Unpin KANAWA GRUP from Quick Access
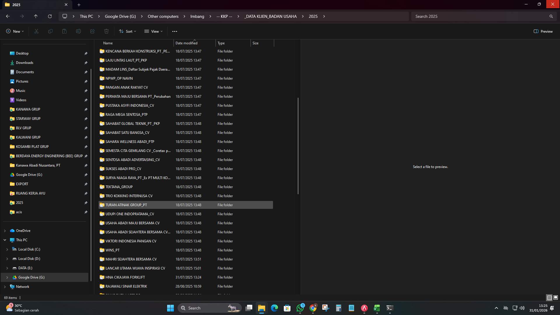The image size is (560, 315). [x=86, y=109]
